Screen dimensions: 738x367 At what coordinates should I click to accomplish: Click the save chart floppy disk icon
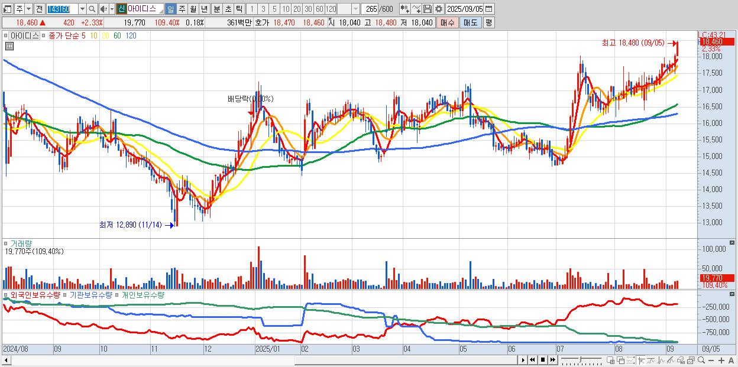tap(428, 9)
